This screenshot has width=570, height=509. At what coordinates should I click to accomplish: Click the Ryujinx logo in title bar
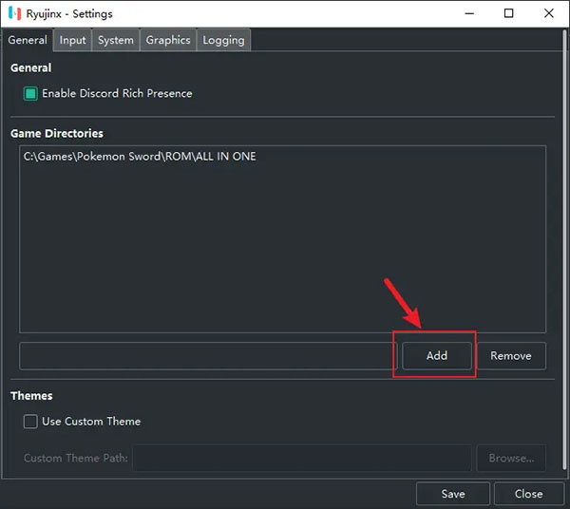point(14,13)
